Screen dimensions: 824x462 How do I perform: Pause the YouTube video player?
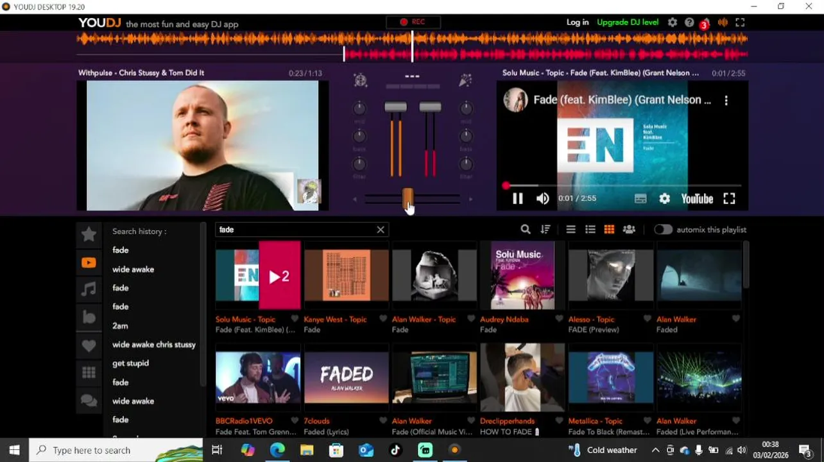tap(517, 199)
